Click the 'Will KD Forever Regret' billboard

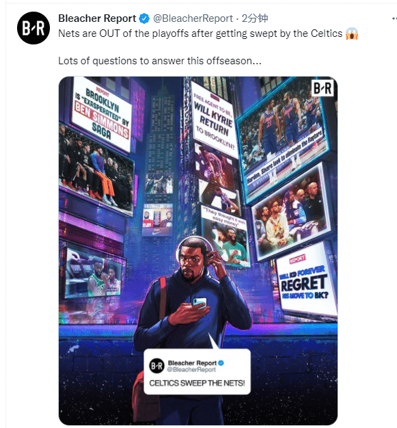point(305,281)
